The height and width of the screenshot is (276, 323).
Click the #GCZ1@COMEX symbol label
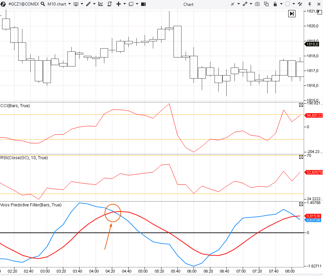23,4
